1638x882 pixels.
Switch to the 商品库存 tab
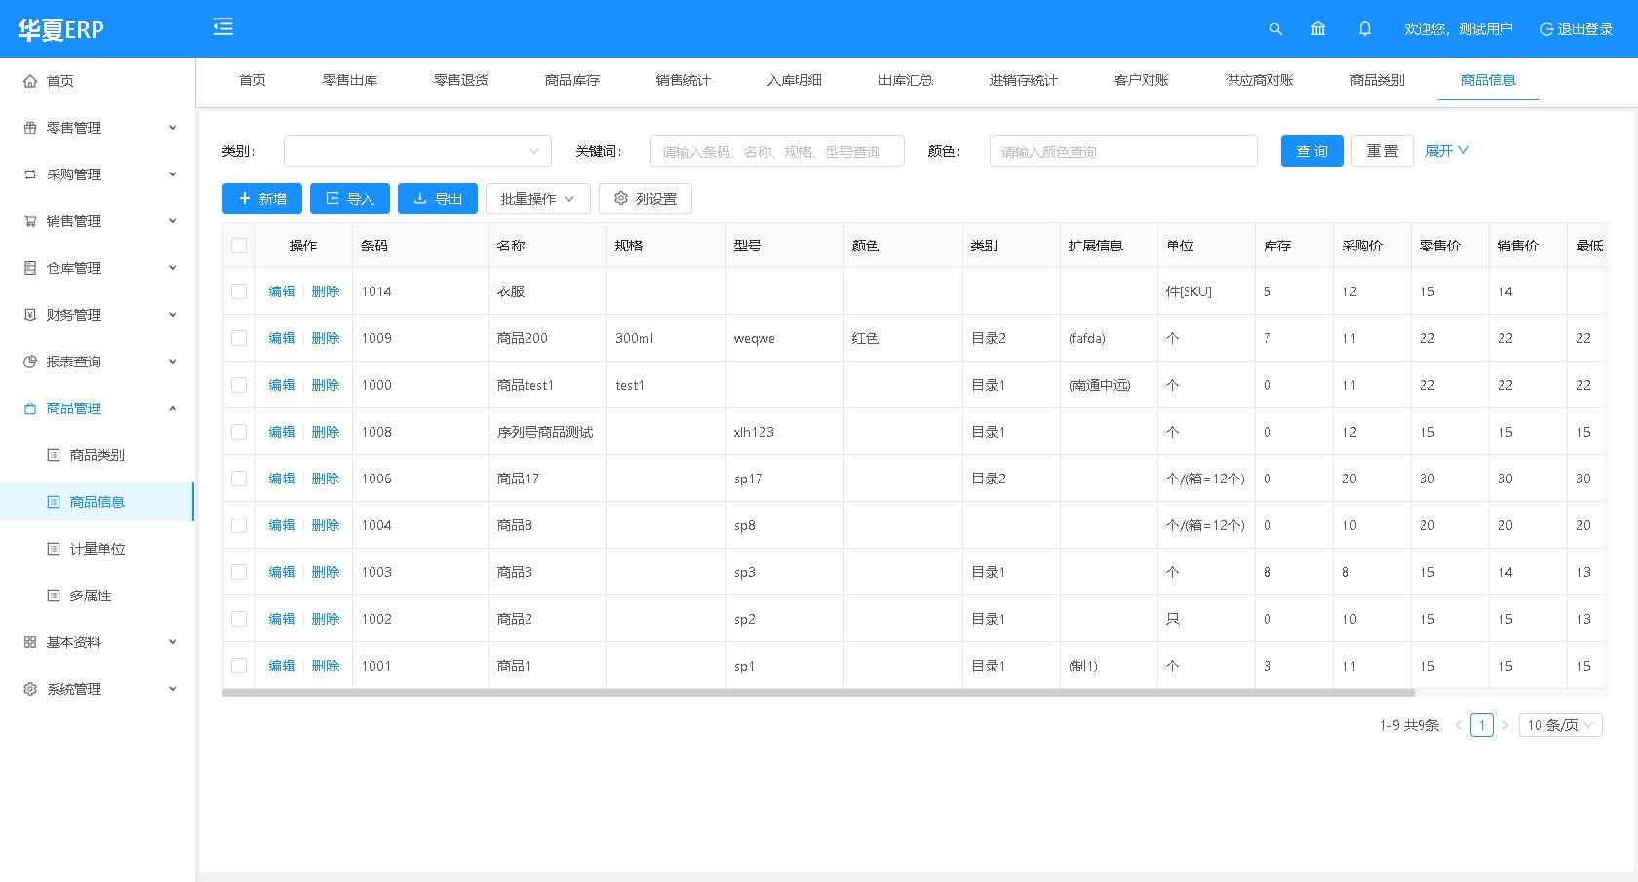point(571,81)
